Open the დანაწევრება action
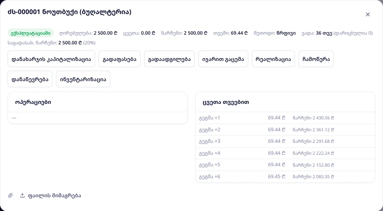The width and height of the screenshot is (383, 211). tap(30, 79)
